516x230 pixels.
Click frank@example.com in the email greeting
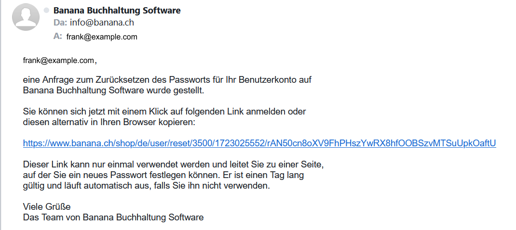pos(58,61)
